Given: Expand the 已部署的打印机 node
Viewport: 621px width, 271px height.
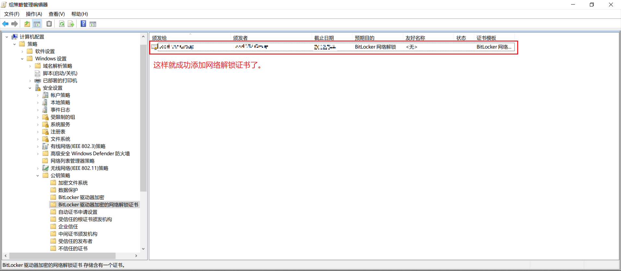Looking at the screenshot, I should [x=30, y=81].
